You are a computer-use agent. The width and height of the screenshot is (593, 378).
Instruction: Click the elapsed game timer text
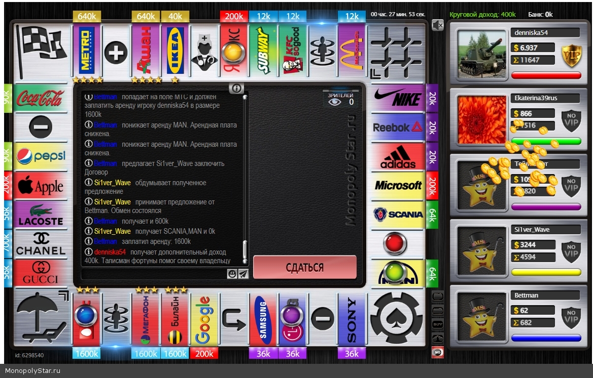pyautogui.click(x=398, y=14)
